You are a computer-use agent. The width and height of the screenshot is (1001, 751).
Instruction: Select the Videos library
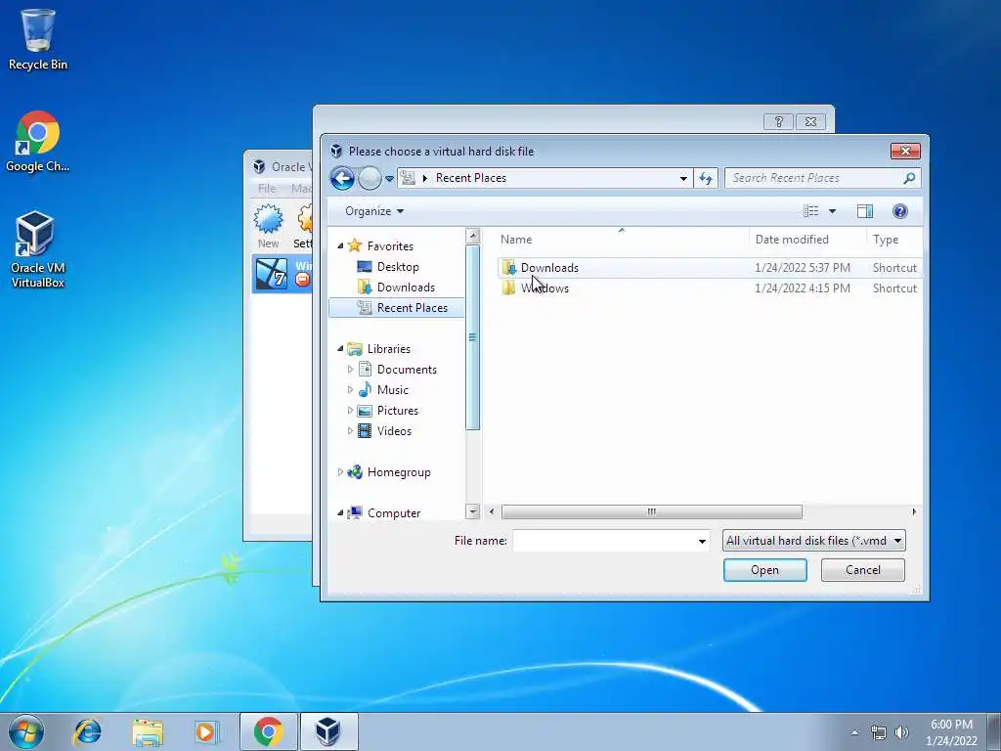point(393,431)
